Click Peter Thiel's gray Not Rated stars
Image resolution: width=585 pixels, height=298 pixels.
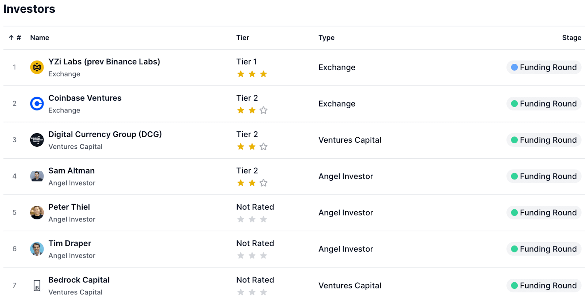tap(252, 219)
